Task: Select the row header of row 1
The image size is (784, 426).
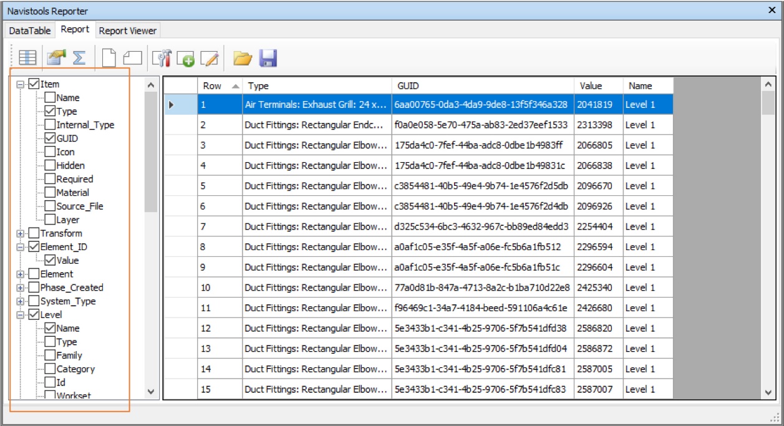Action: (181, 105)
